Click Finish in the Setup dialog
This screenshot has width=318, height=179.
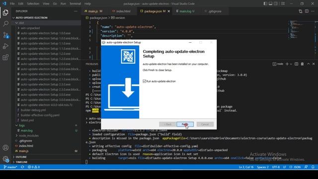click(185, 124)
